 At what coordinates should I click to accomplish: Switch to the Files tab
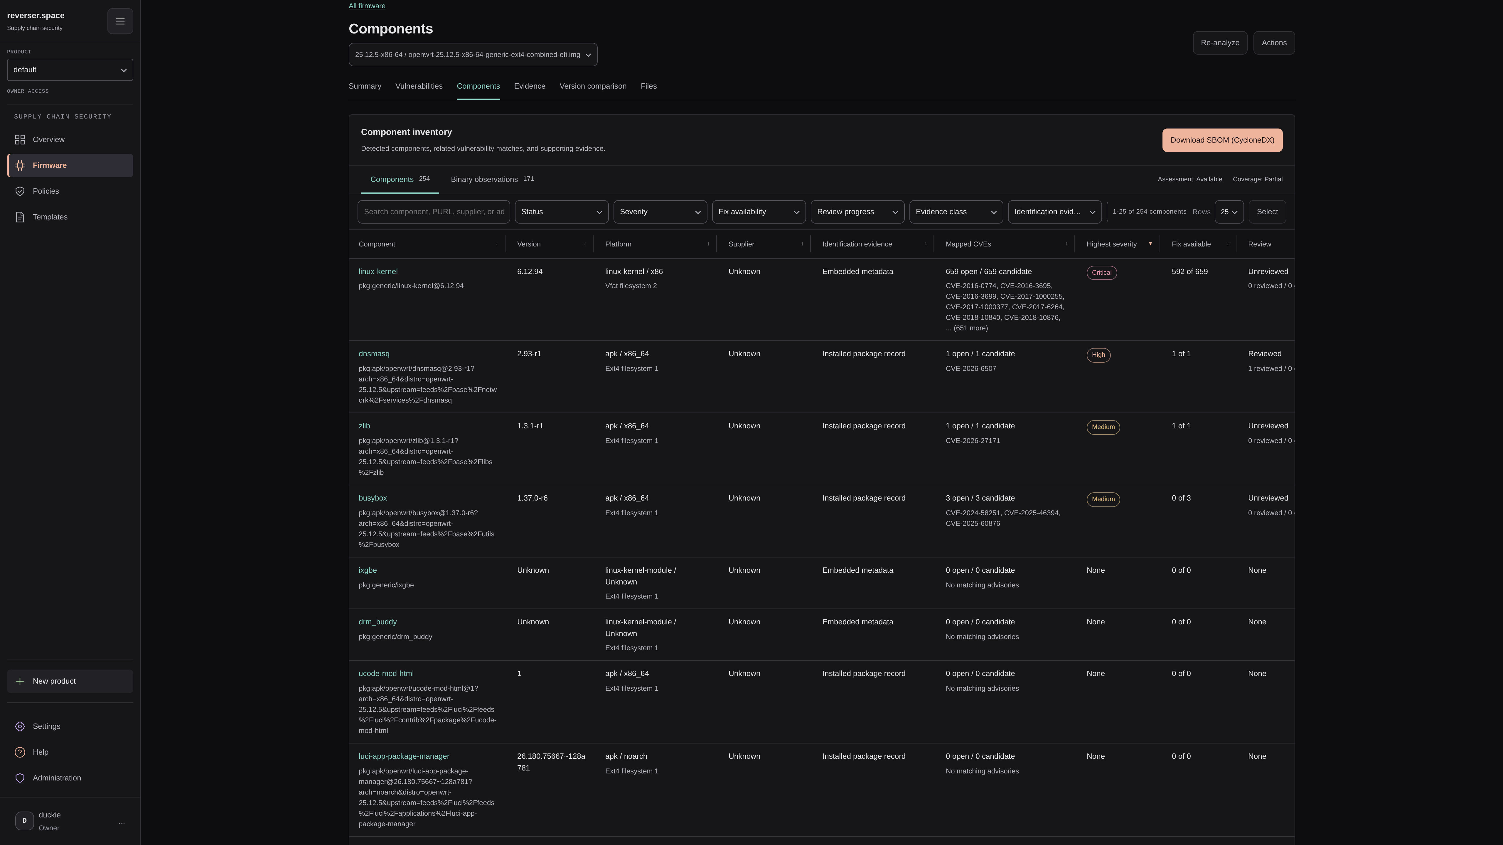[x=649, y=86]
